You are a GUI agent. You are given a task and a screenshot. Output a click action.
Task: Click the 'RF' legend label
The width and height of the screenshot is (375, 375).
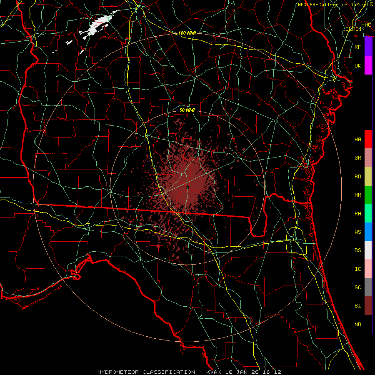[358, 47]
